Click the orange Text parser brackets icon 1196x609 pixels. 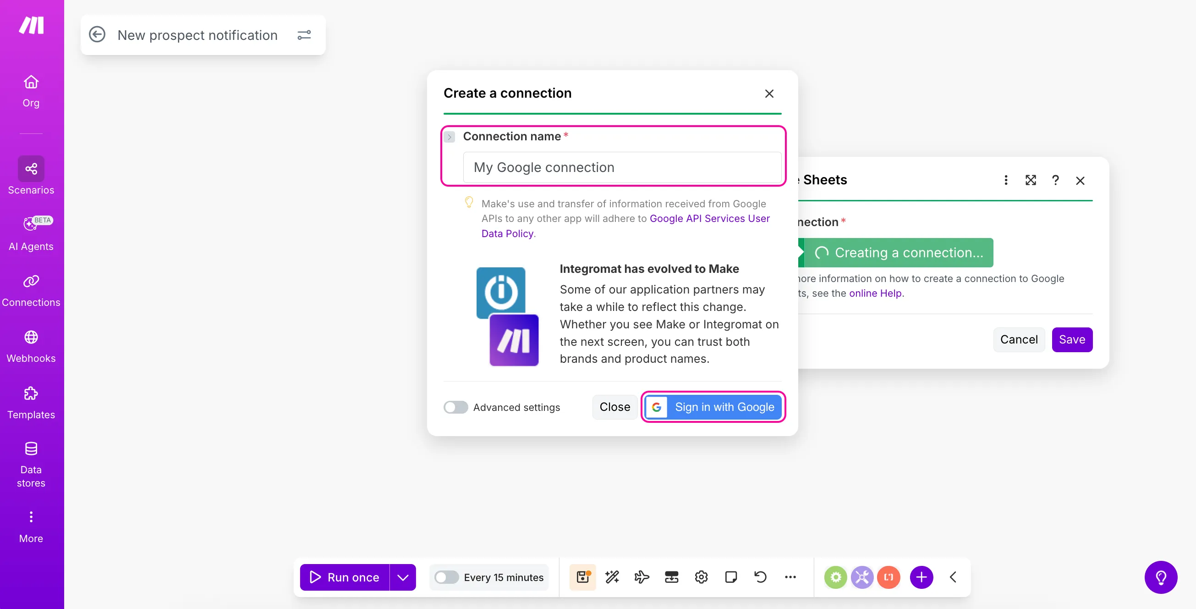[889, 577]
